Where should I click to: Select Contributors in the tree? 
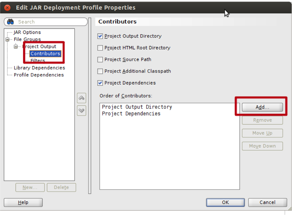[45, 54]
